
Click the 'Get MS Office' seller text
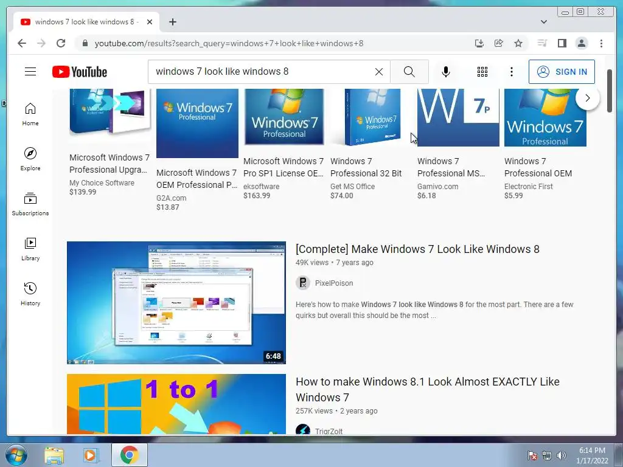click(x=352, y=186)
